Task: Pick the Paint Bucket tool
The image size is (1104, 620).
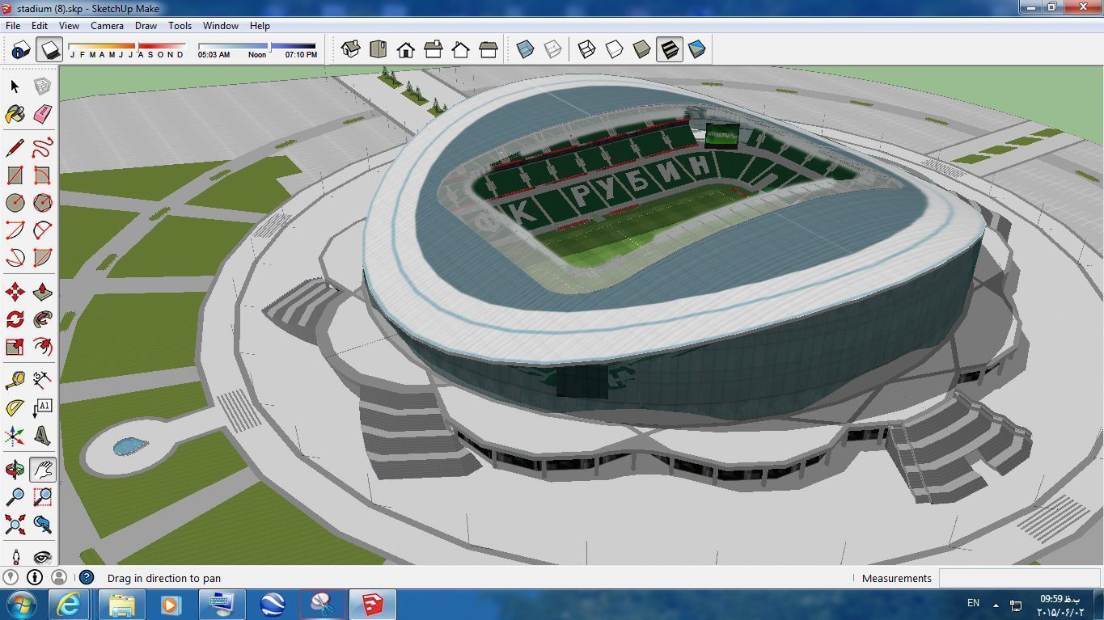Action: [x=15, y=114]
